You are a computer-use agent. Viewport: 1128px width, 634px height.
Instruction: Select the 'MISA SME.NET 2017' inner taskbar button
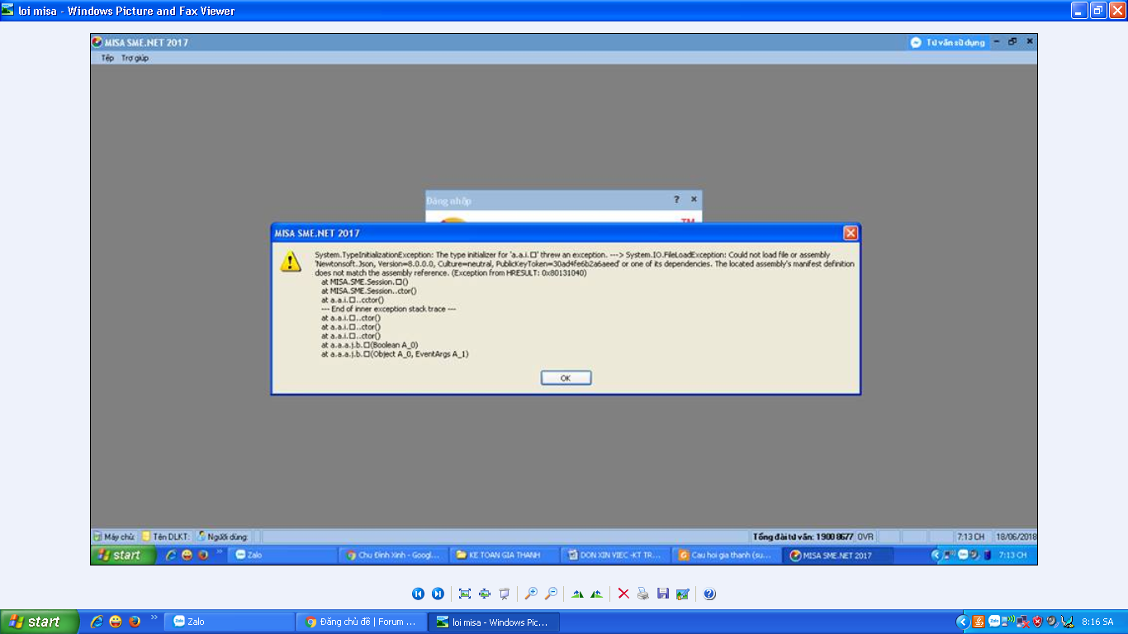pos(838,555)
